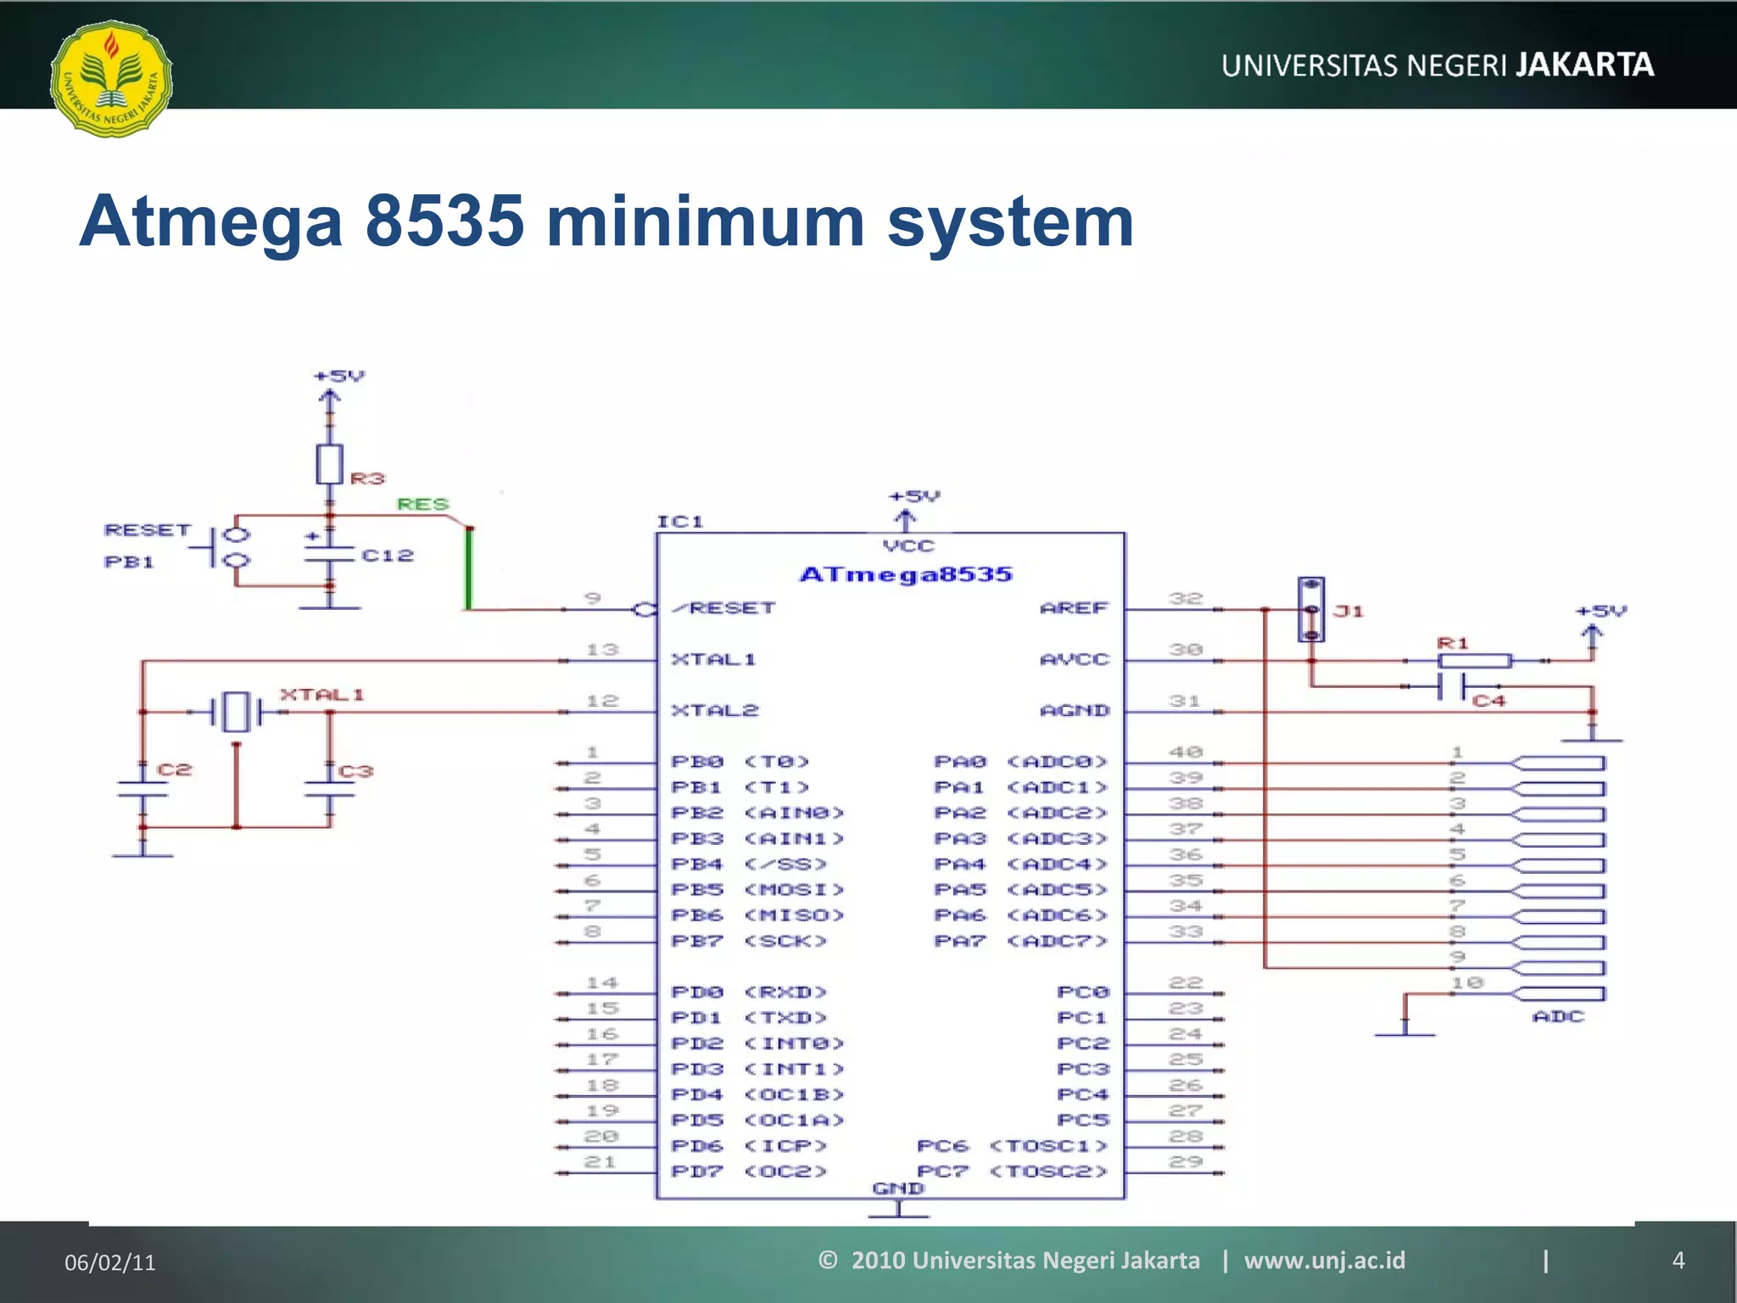Click the jumper J1 symbol
Viewport: 1737px width, 1303px height.
click(x=1311, y=610)
